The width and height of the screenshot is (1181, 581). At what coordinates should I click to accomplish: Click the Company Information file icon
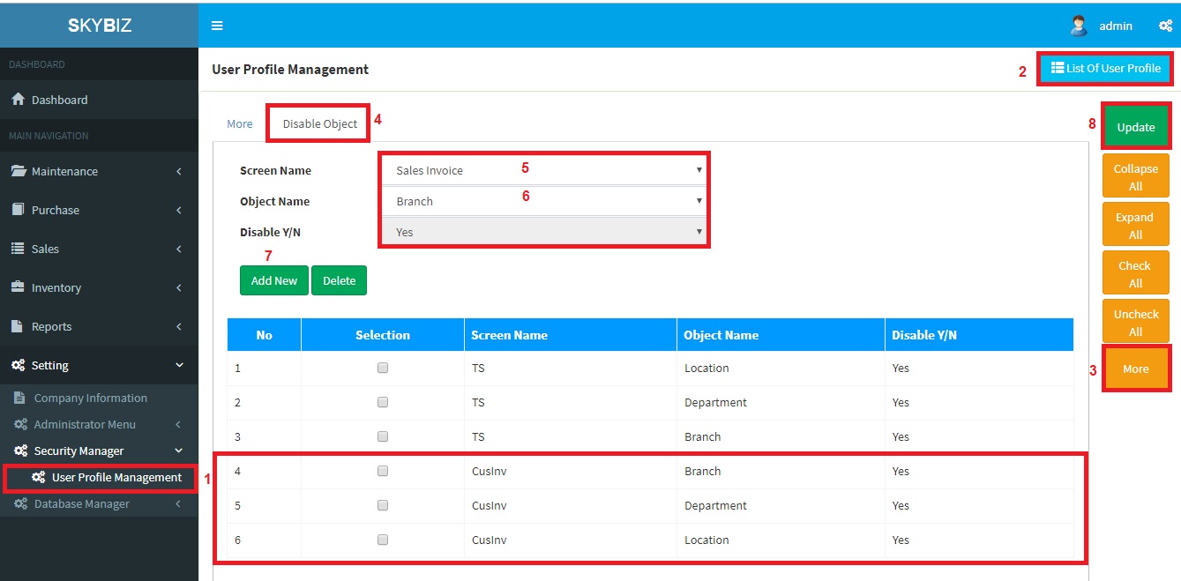pos(20,398)
